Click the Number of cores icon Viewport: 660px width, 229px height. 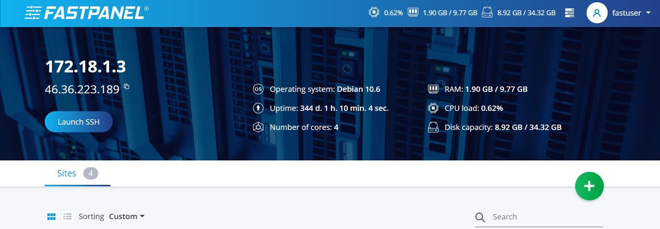(258, 127)
